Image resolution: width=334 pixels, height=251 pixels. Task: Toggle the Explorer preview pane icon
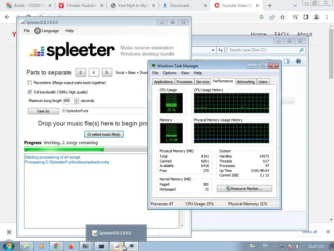(287, 61)
